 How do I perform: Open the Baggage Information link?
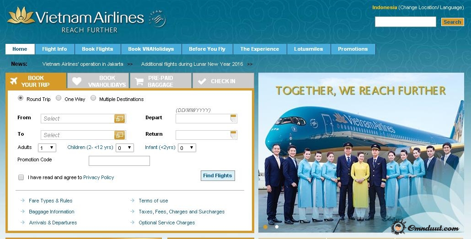(52, 212)
